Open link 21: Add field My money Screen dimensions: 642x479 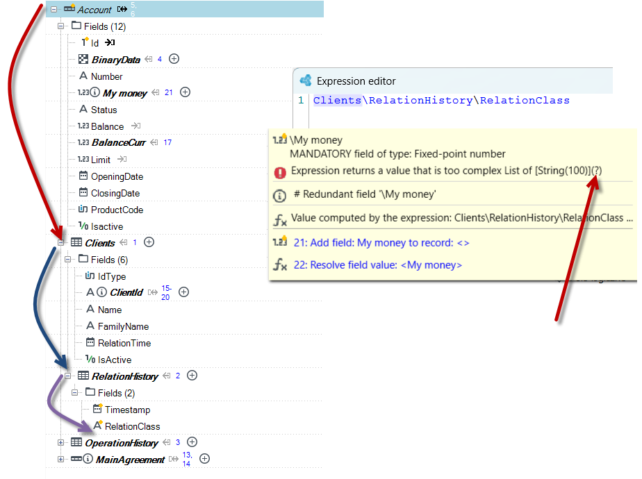pyautogui.click(x=381, y=243)
